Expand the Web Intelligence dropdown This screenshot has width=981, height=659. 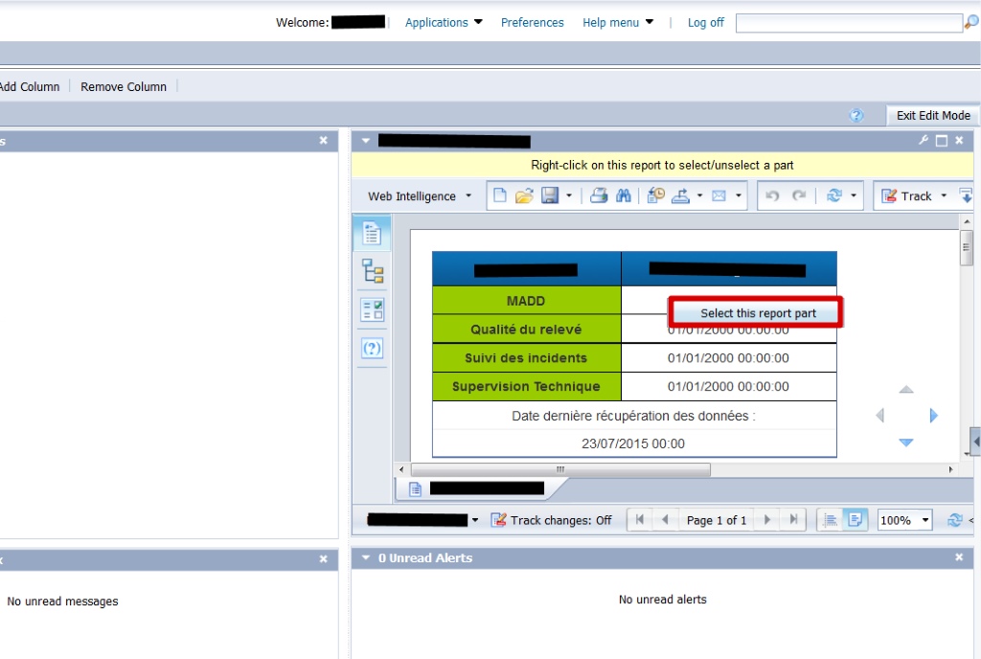[420, 196]
